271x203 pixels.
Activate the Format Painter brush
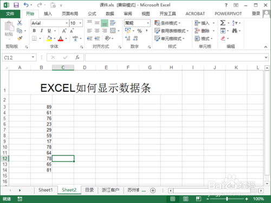click(x=20, y=38)
